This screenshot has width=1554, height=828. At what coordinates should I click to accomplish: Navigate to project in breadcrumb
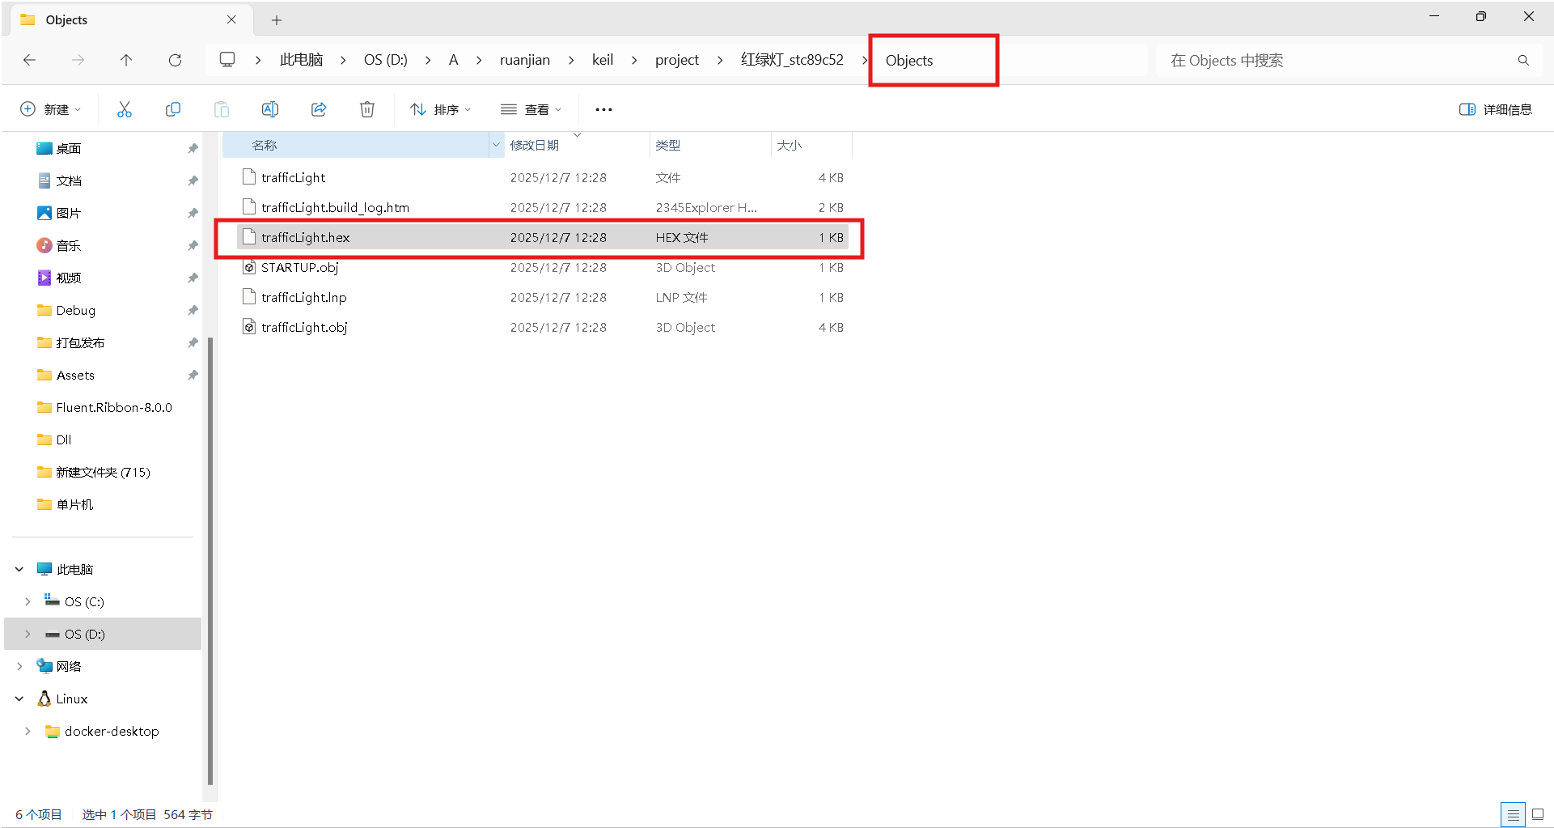pyautogui.click(x=677, y=60)
